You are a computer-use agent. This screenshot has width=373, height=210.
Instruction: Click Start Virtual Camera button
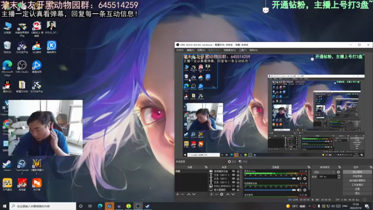coord(357,181)
